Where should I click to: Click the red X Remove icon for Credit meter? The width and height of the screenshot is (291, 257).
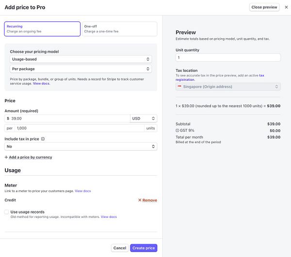pyautogui.click(x=140, y=200)
